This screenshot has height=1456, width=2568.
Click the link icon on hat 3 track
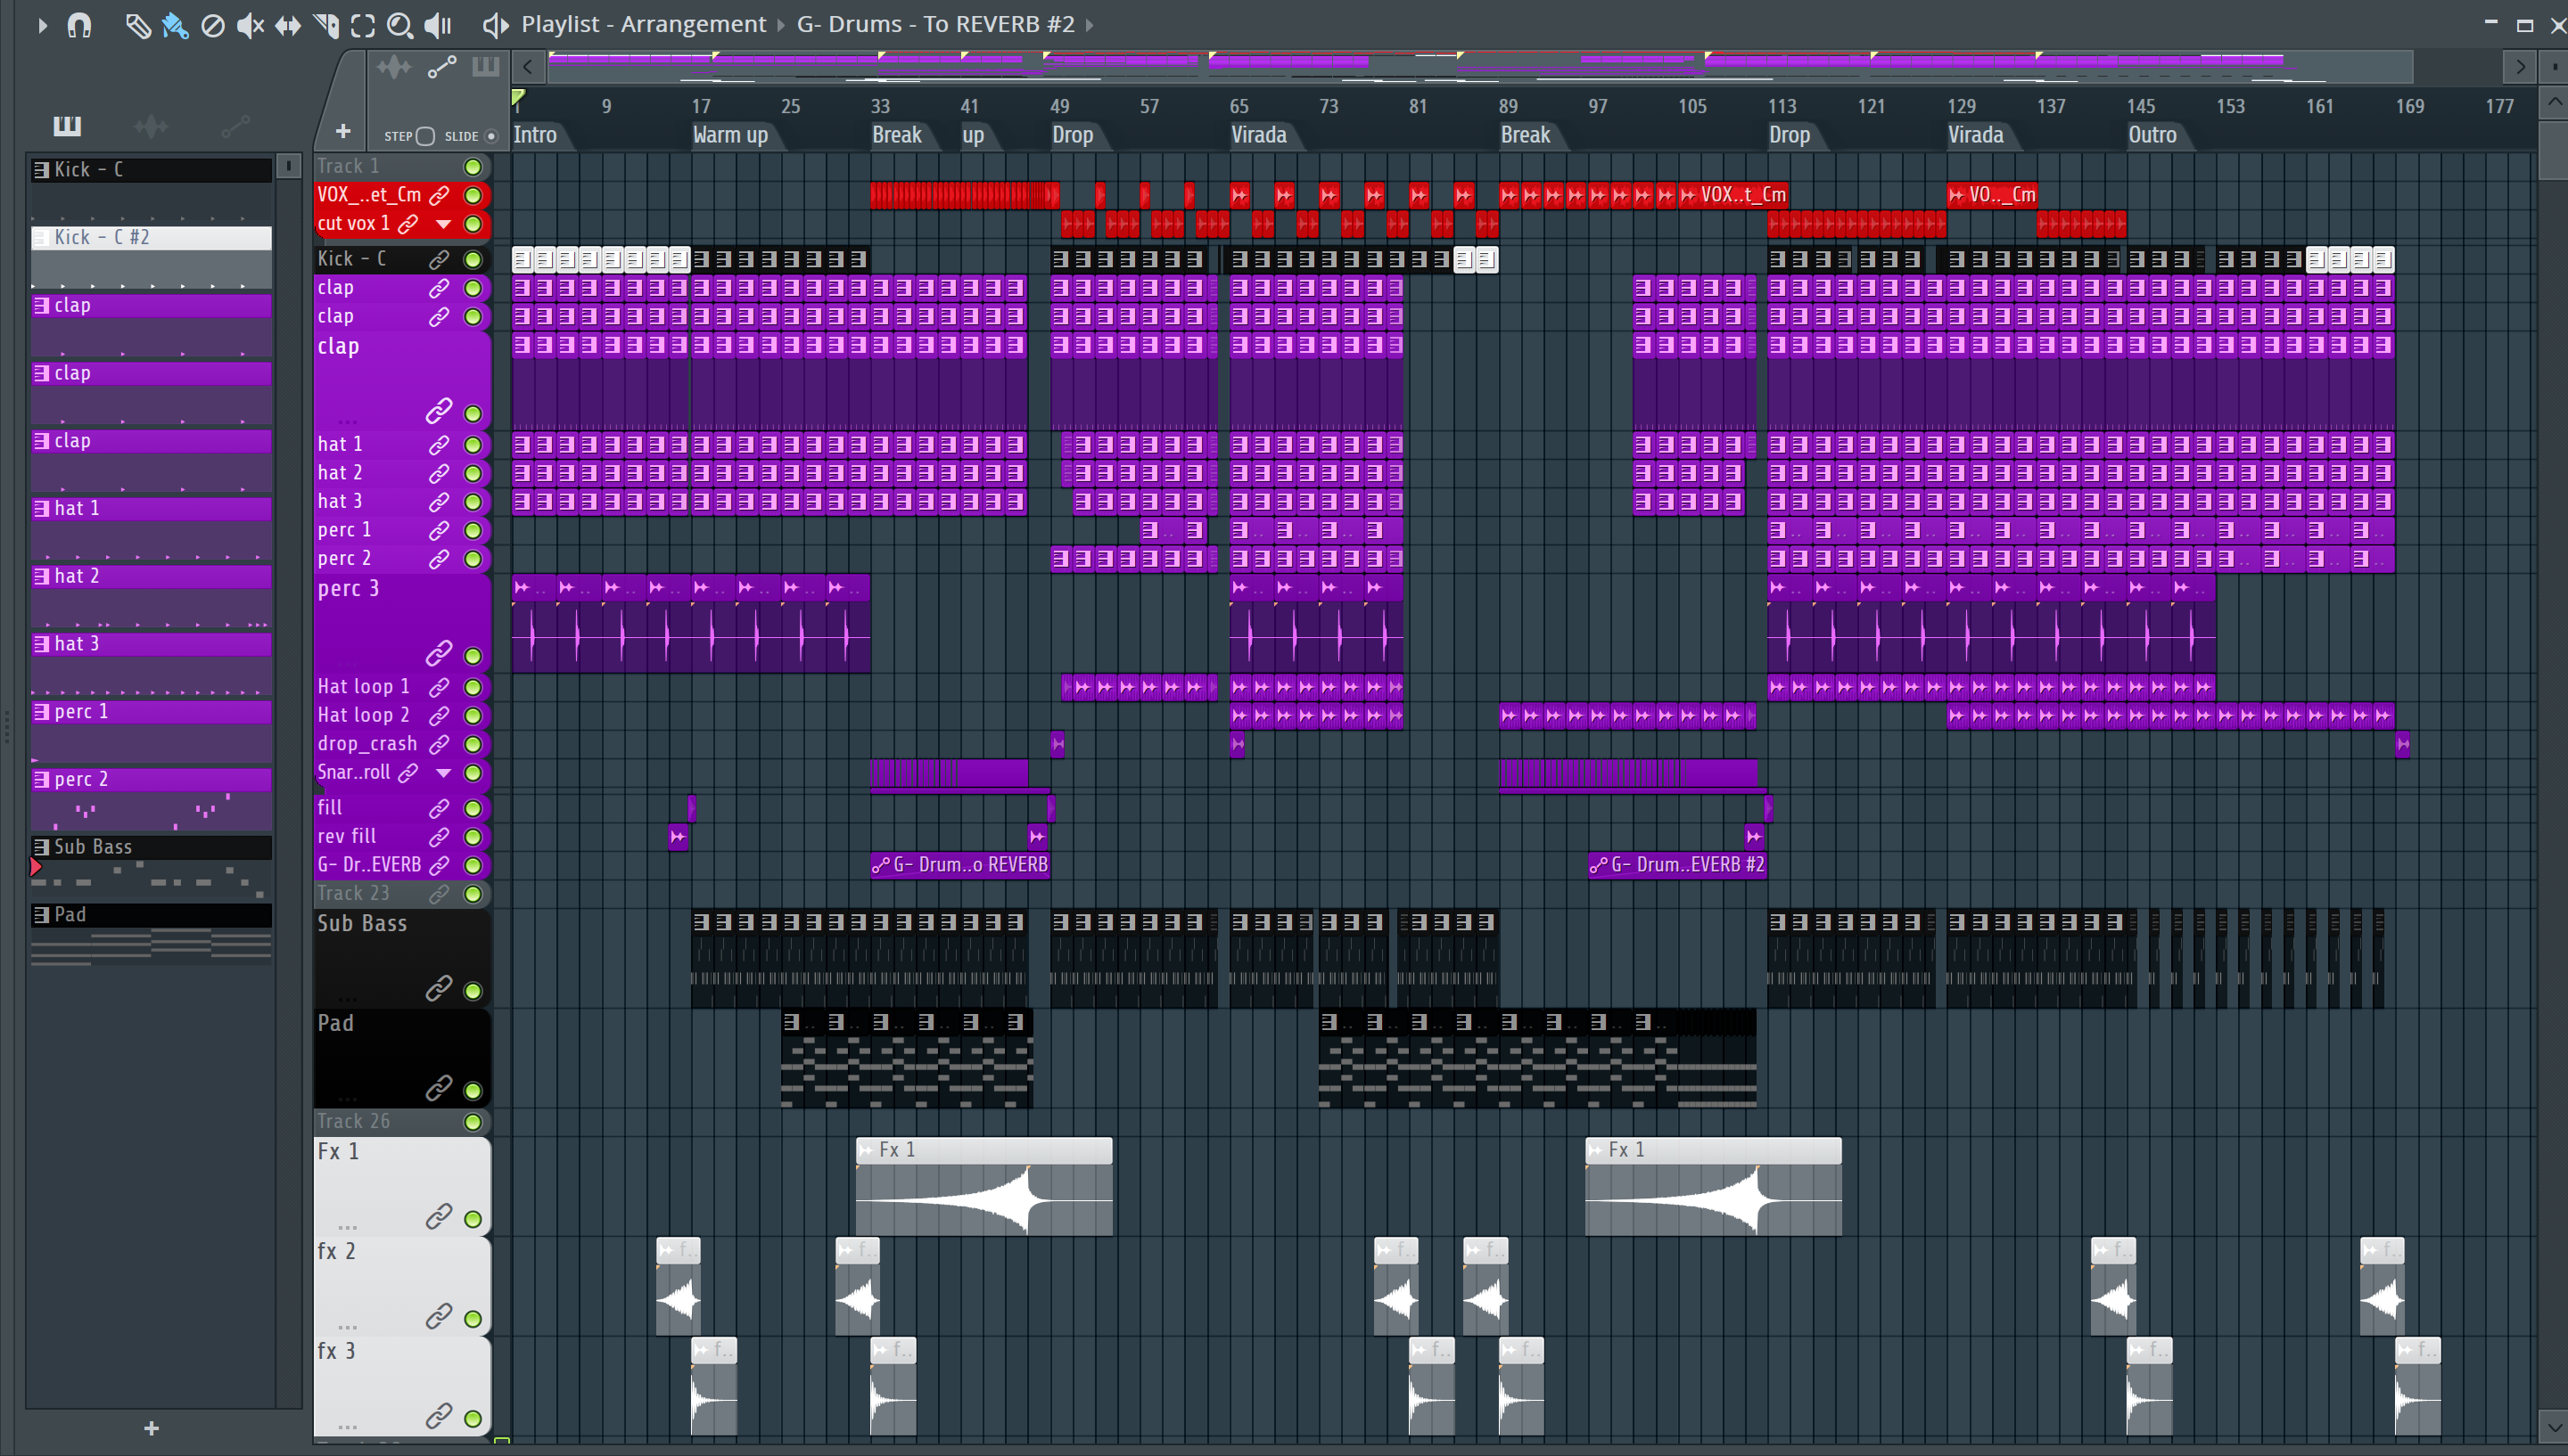pos(440,502)
